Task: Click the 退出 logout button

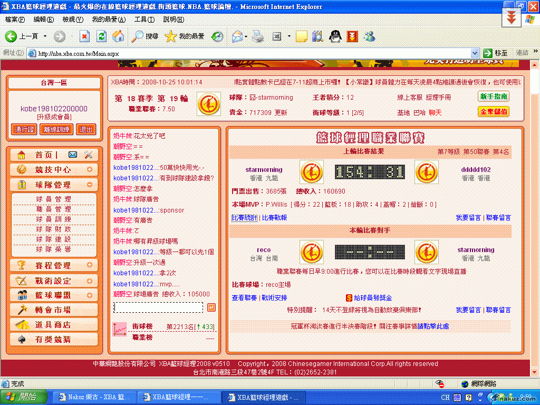Action: point(86,130)
